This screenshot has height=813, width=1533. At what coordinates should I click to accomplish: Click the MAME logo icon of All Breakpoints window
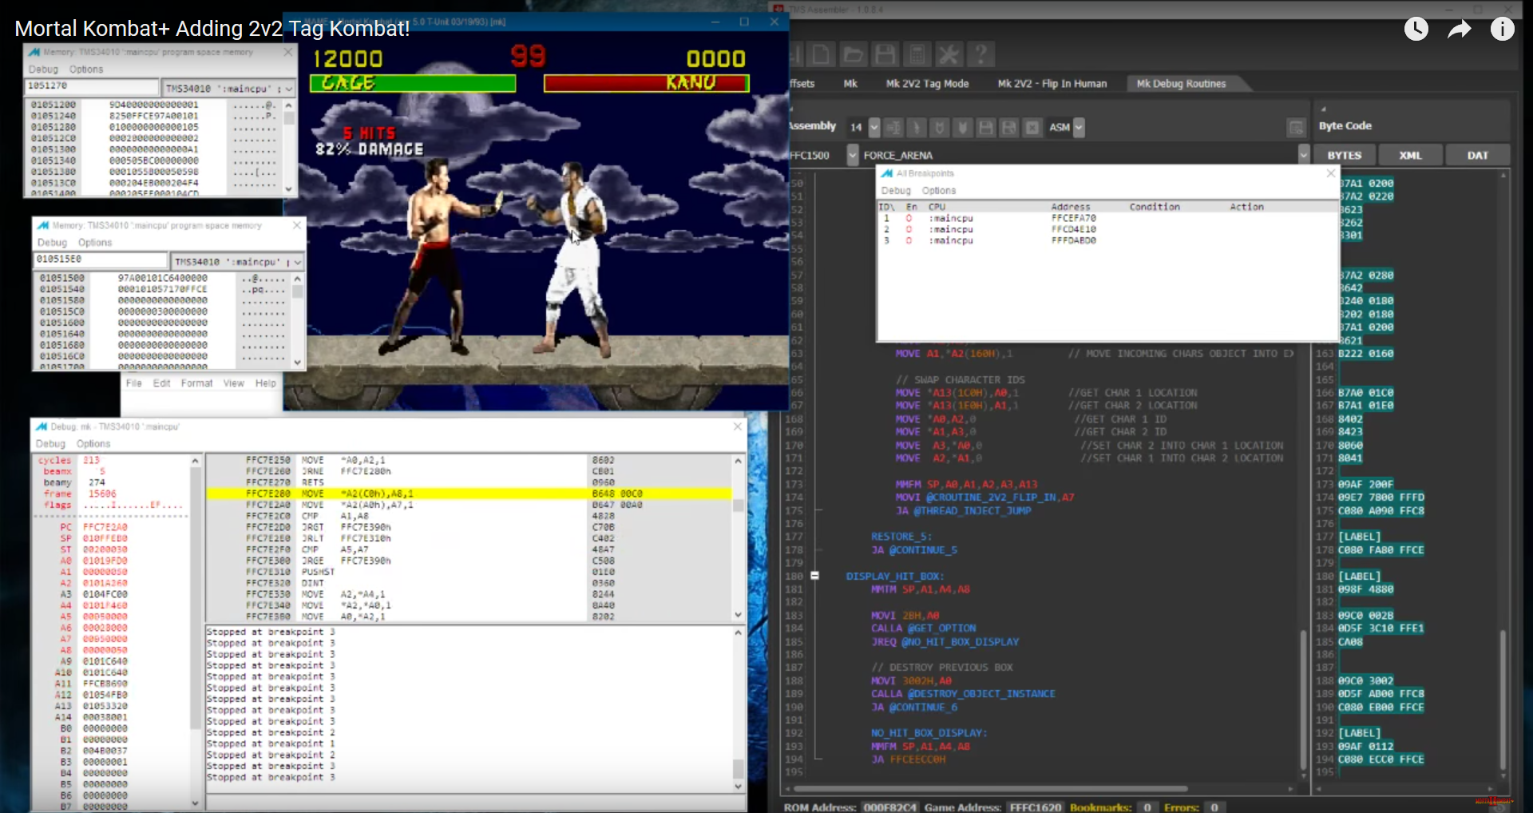(887, 173)
